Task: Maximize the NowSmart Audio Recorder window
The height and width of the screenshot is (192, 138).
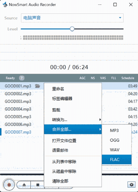Action: point(115,4)
